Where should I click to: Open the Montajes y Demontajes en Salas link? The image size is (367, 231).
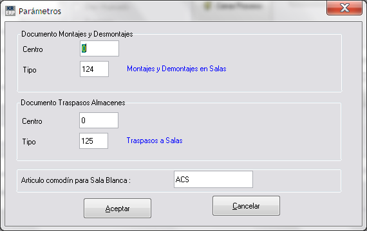176,69
